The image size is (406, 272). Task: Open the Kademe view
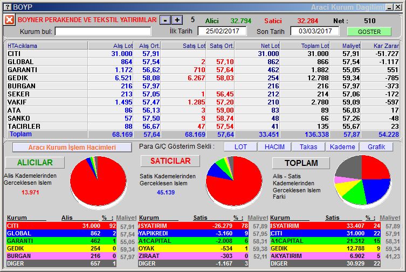coord(342,147)
